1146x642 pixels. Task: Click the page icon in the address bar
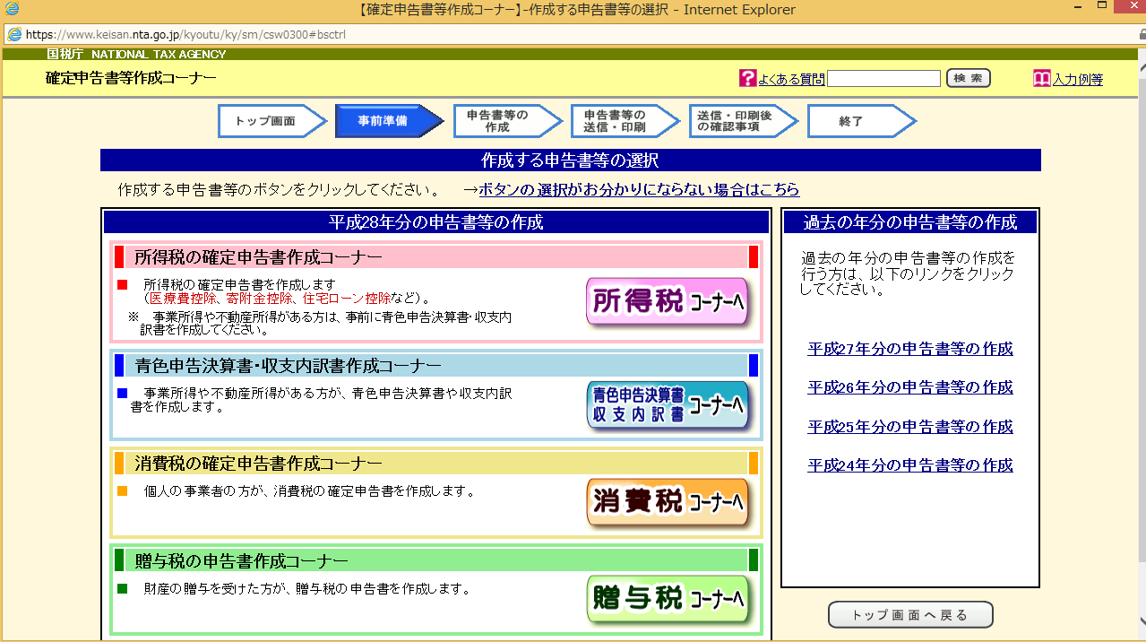(x=14, y=35)
